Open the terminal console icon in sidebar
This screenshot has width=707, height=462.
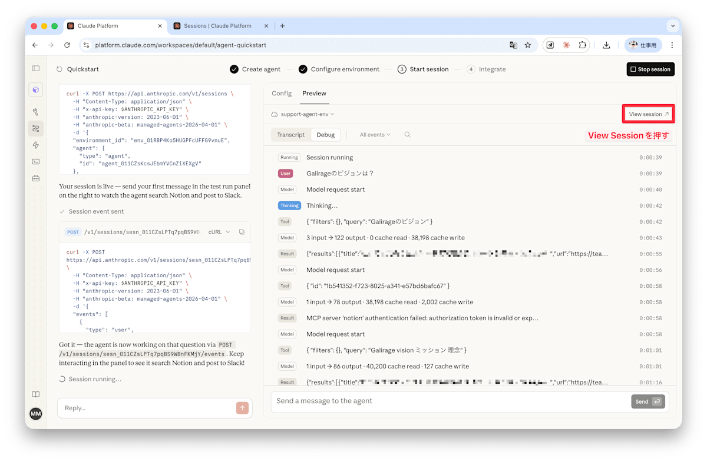coord(36,161)
